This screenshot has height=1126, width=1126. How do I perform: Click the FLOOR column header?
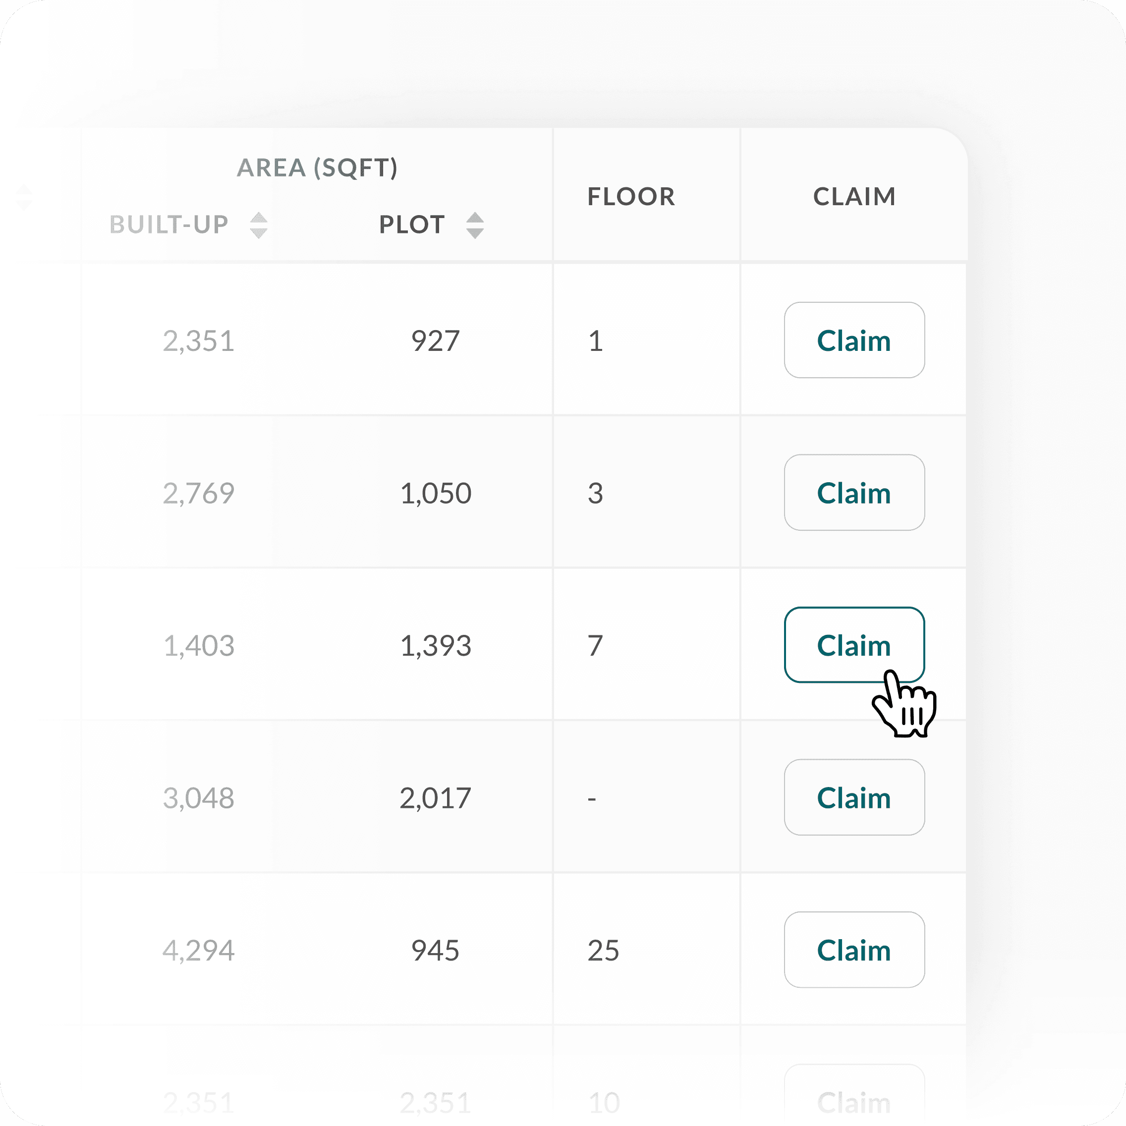[631, 196]
